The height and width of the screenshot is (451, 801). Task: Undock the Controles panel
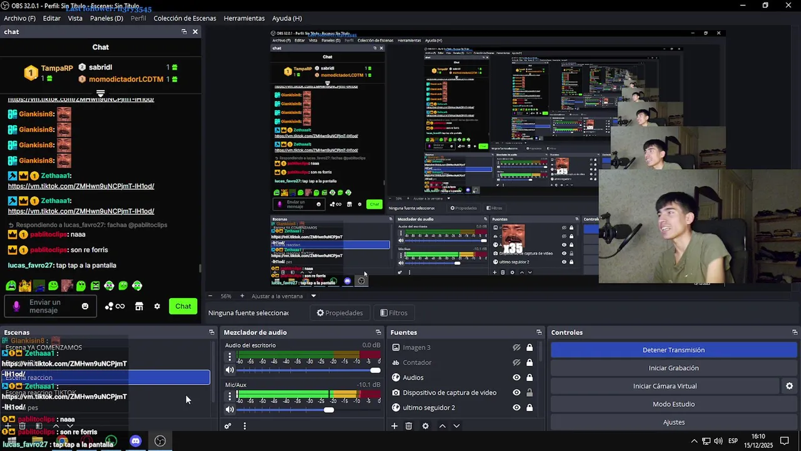(795, 333)
